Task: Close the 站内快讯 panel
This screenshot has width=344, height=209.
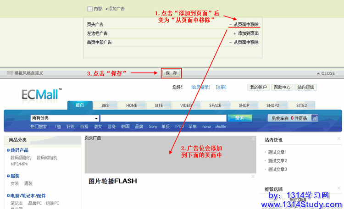Action: (x=338, y=138)
